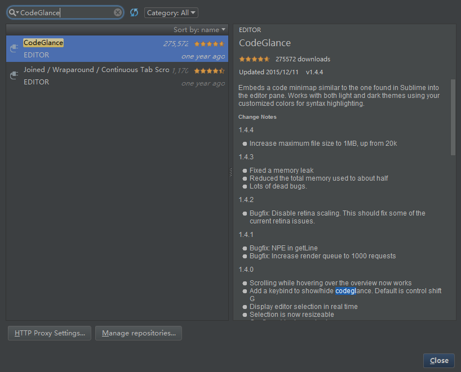Open HTTP Proxy Settings dialog
The width and height of the screenshot is (461, 372).
[x=50, y=333]
